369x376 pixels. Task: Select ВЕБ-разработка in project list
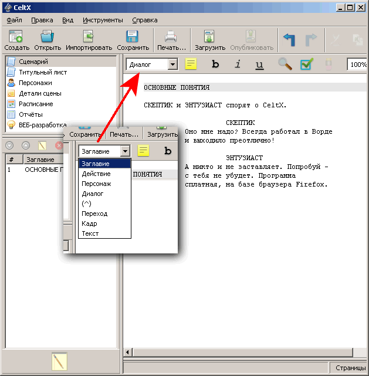click(x=36, y=125)
